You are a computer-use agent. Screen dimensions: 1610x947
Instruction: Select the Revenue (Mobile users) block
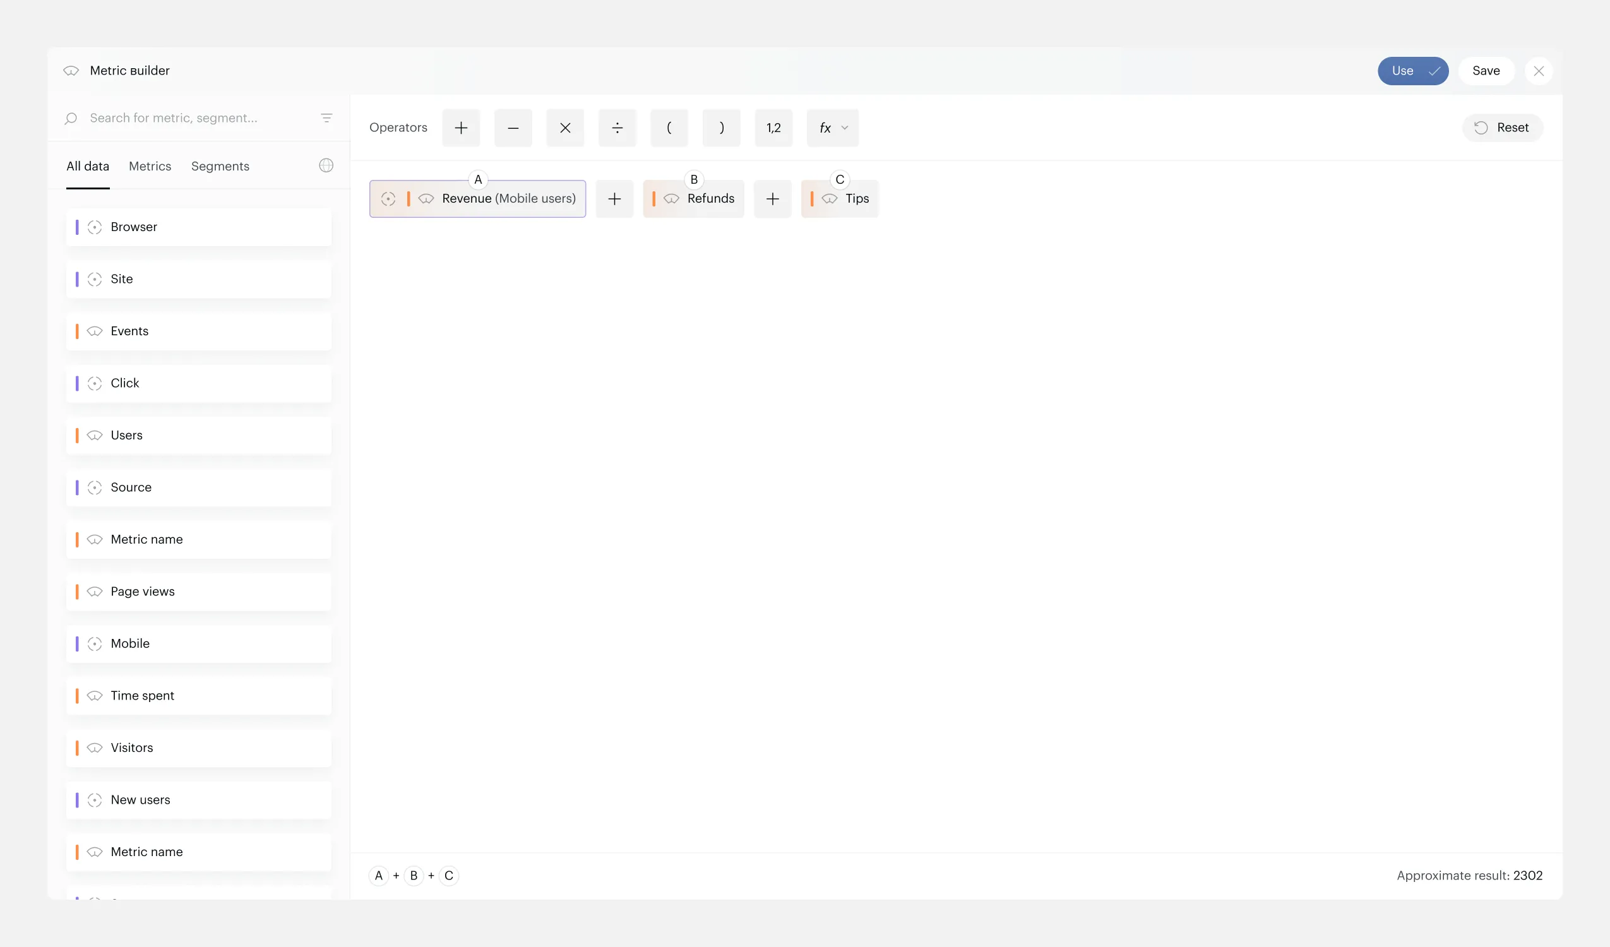[x=477, y=199]
